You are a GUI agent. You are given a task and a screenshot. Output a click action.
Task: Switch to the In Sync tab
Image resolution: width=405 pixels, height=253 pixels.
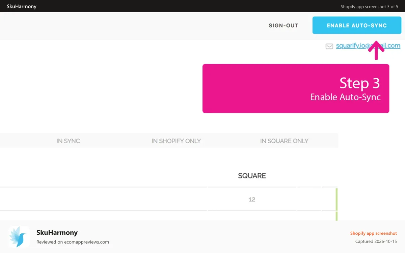click(x=68, y=141)
